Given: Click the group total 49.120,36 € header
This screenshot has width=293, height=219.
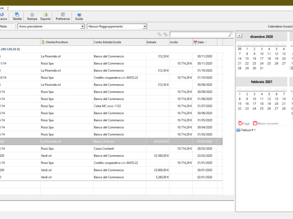Looking at the screenshot, I should [x=10, y=49].
